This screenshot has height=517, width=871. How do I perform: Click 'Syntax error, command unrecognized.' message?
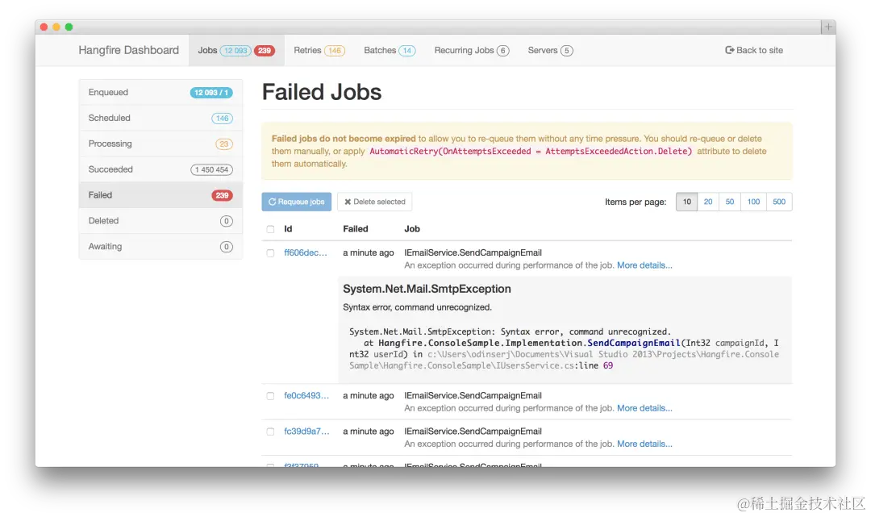point(417,307)
